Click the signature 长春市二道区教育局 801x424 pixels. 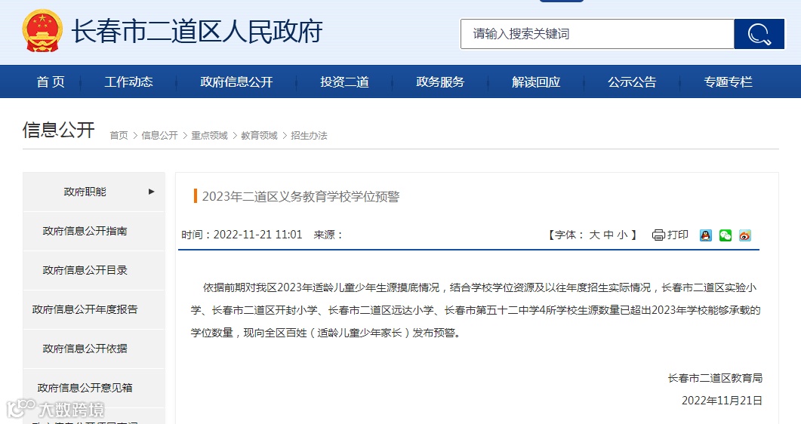tap(715, 378)
